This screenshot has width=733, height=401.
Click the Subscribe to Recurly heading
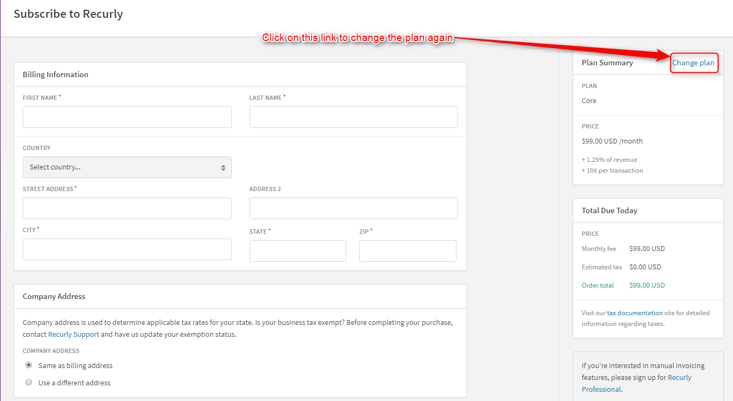(68, 14)
